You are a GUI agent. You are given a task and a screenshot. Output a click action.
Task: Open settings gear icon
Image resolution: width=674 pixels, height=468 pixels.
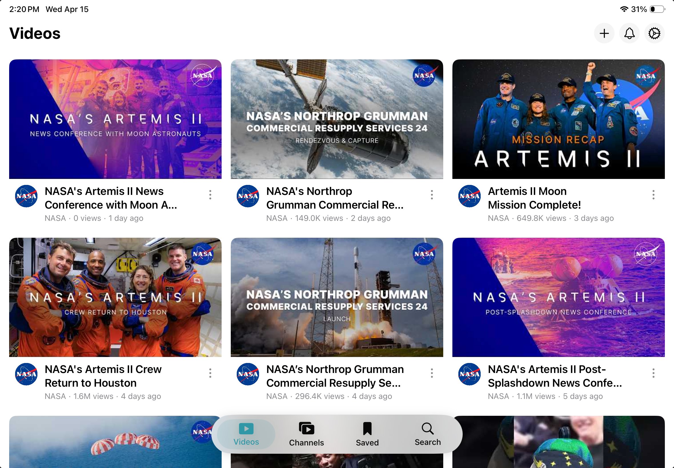(654, 33)
